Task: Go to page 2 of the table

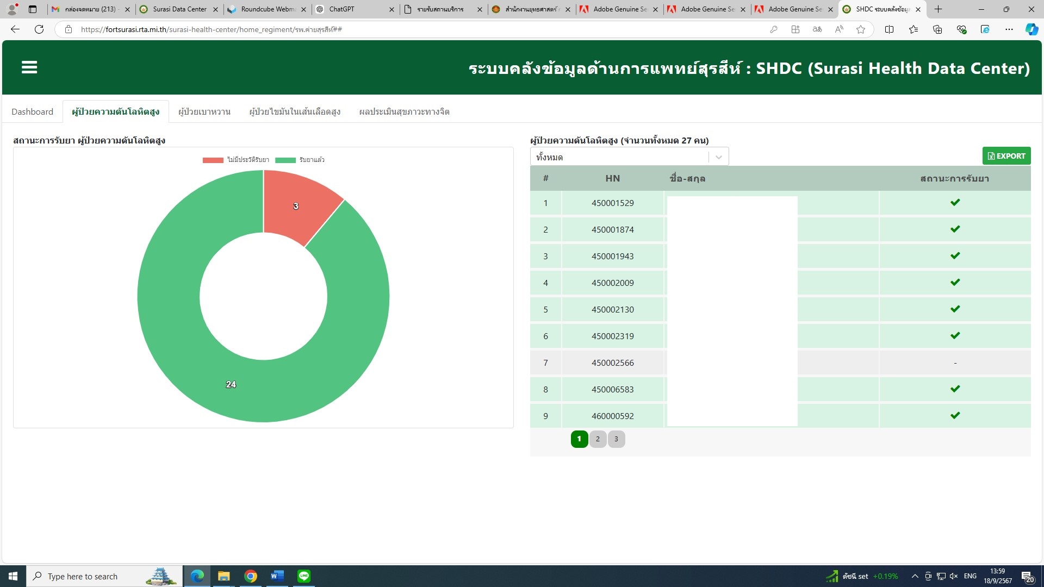Action: [598, 439]
